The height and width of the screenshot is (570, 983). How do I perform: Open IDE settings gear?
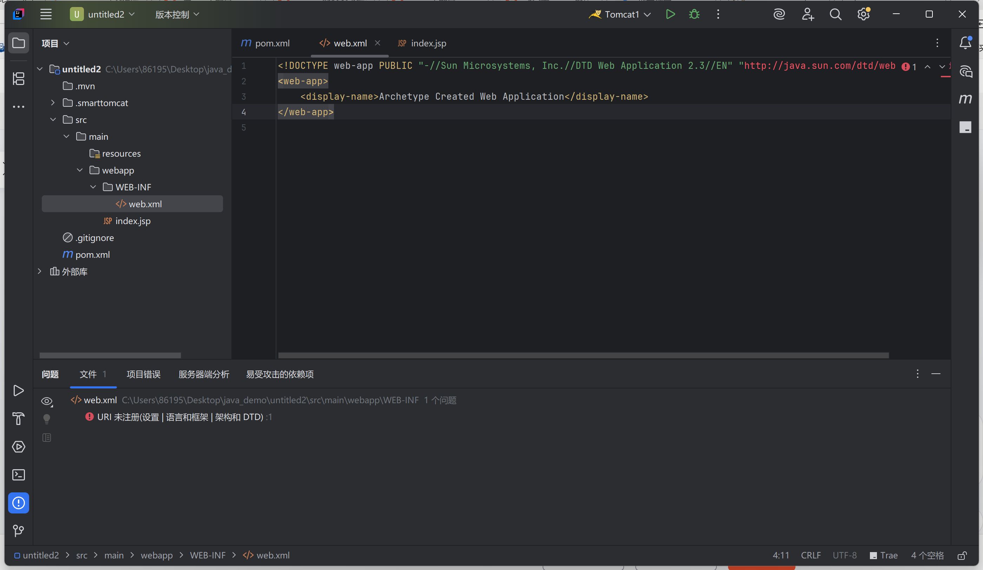(863, 14)
